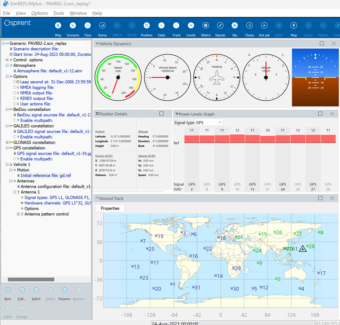Enable BeiDou multipath checkbox
The width and height of the screenshot is (340, 325).
14,120
